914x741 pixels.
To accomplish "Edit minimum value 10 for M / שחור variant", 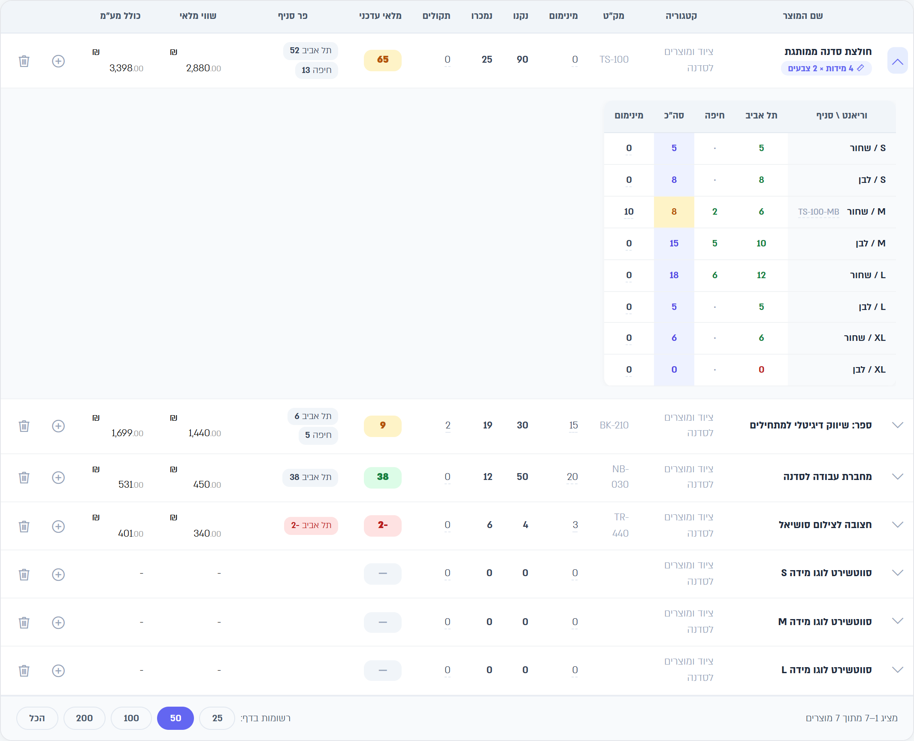I will coord(629,212).
